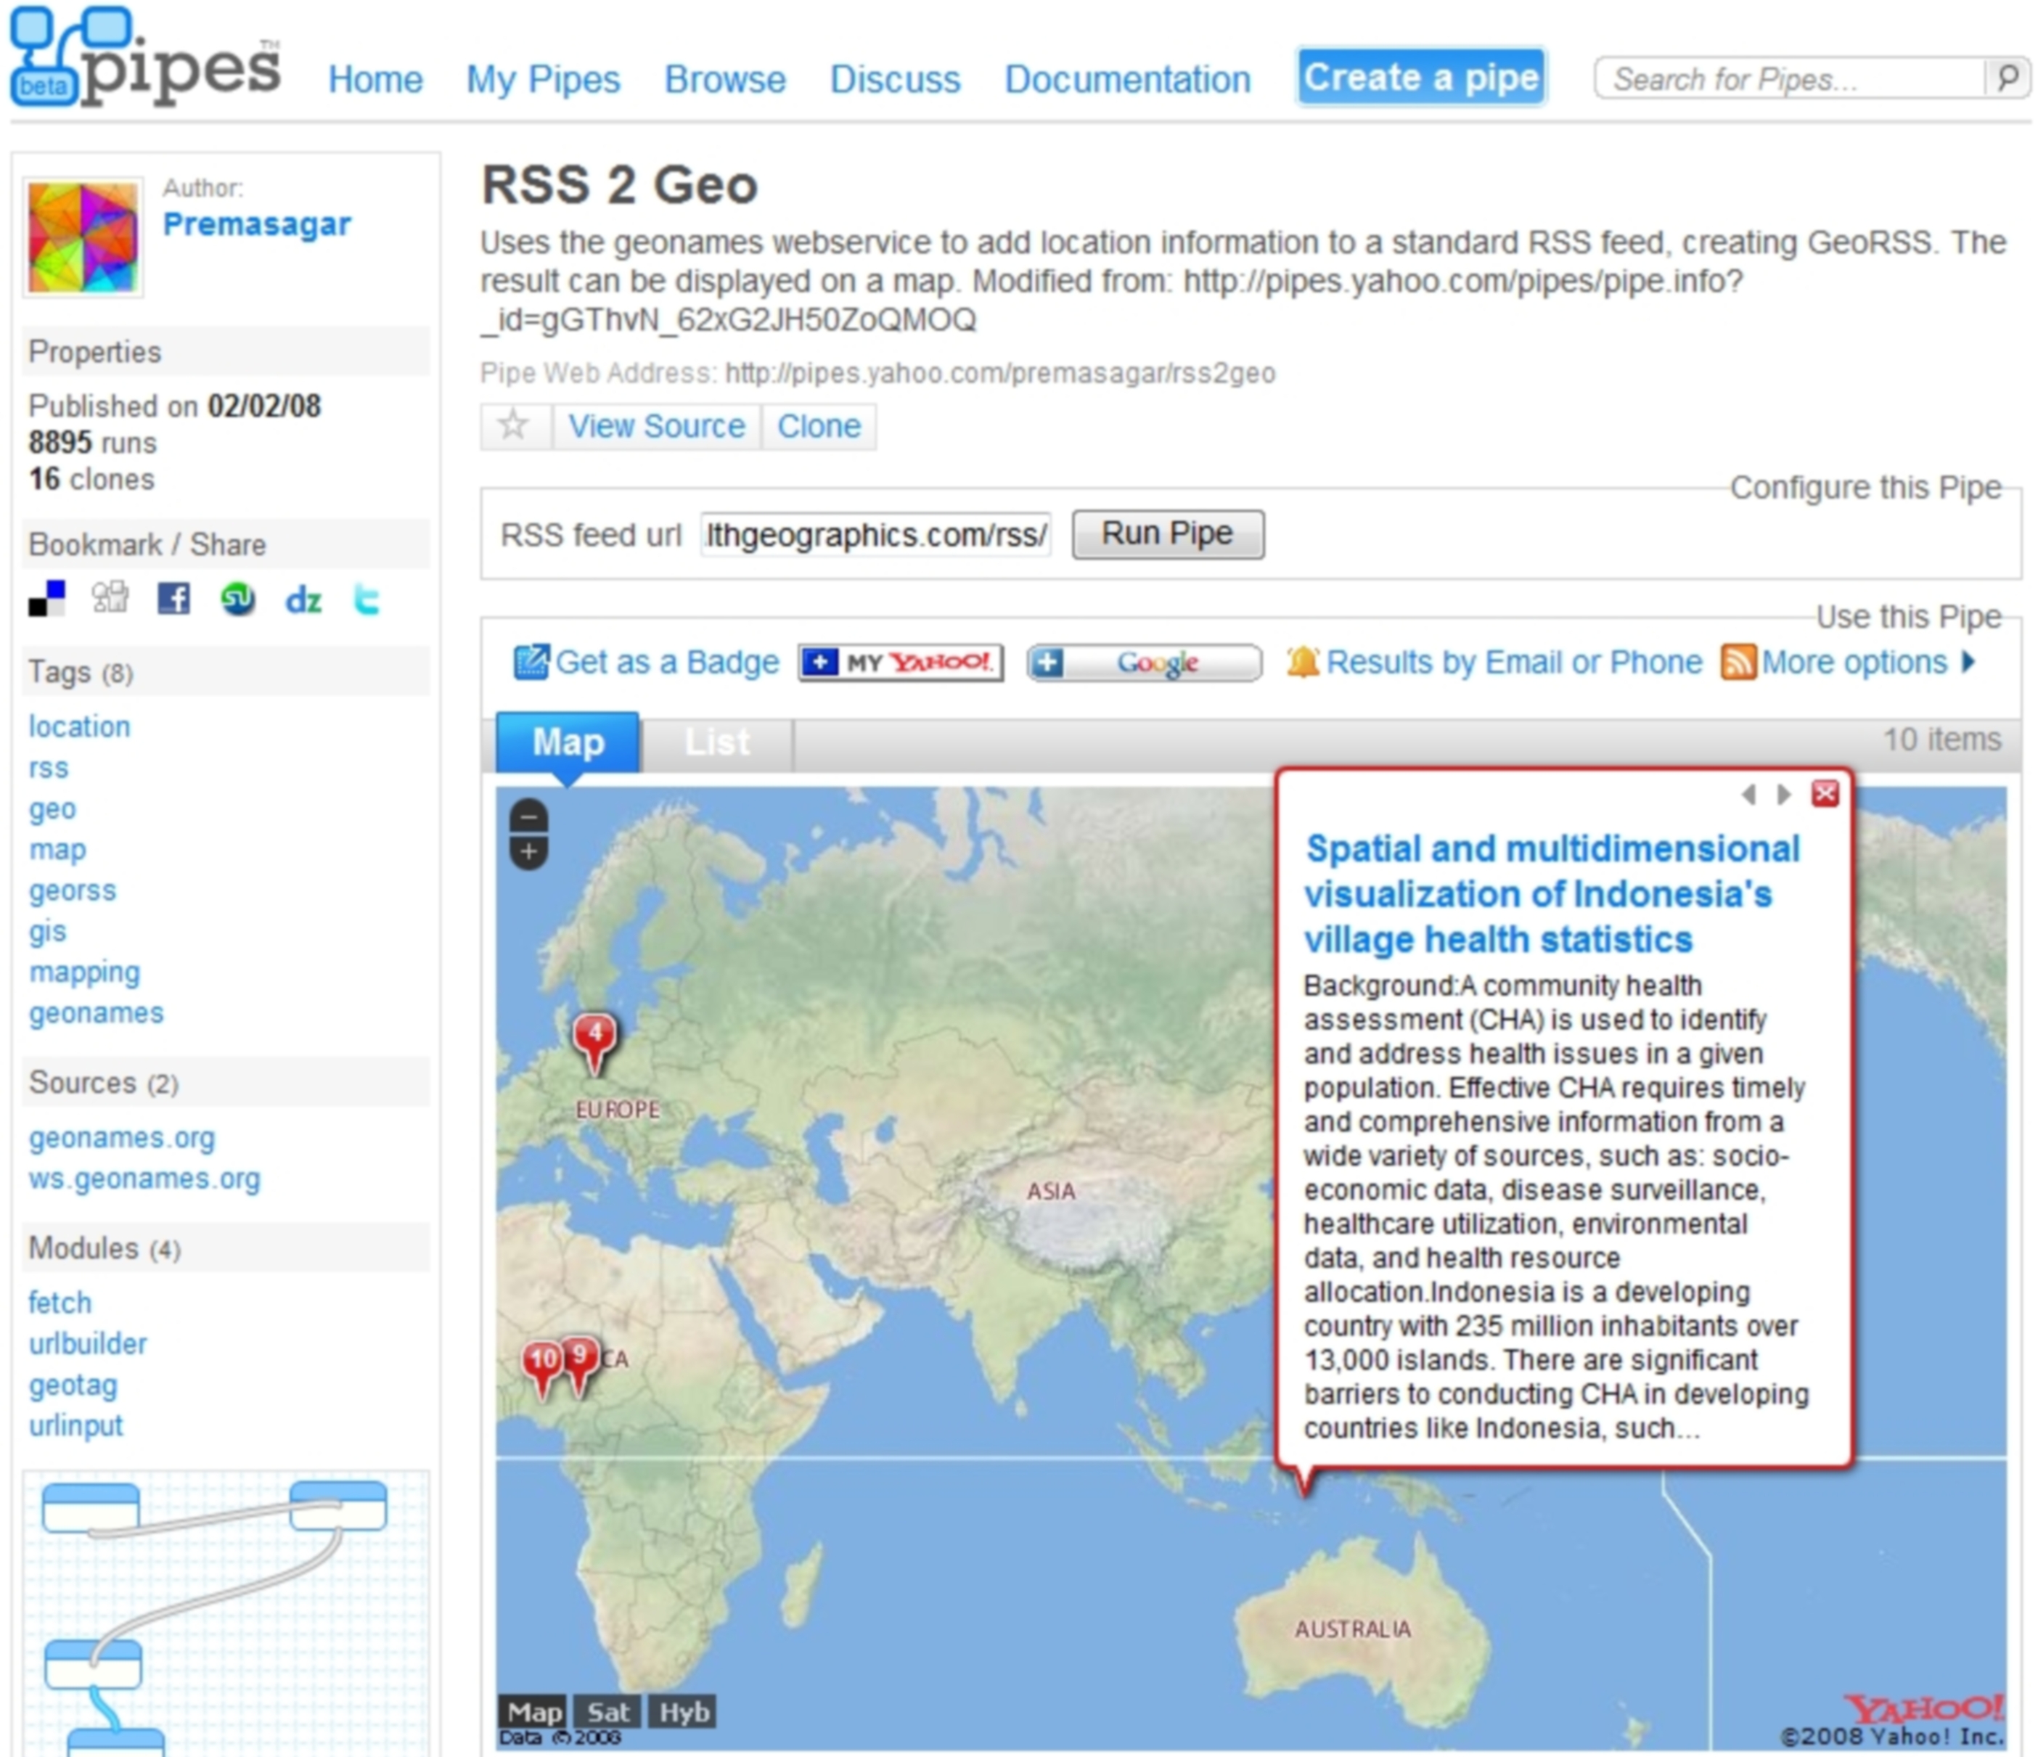Share on StumbleUpon icon
This screenshot has width=2038, height=1757.
(x=238, y=598)
